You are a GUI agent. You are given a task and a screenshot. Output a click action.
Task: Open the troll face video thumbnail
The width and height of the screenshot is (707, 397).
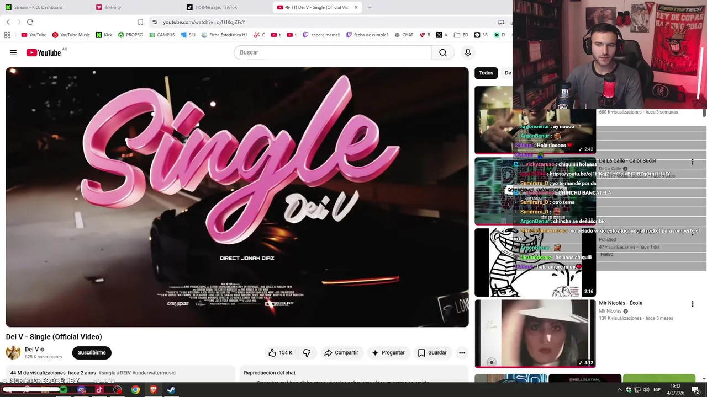coord(535,262)
